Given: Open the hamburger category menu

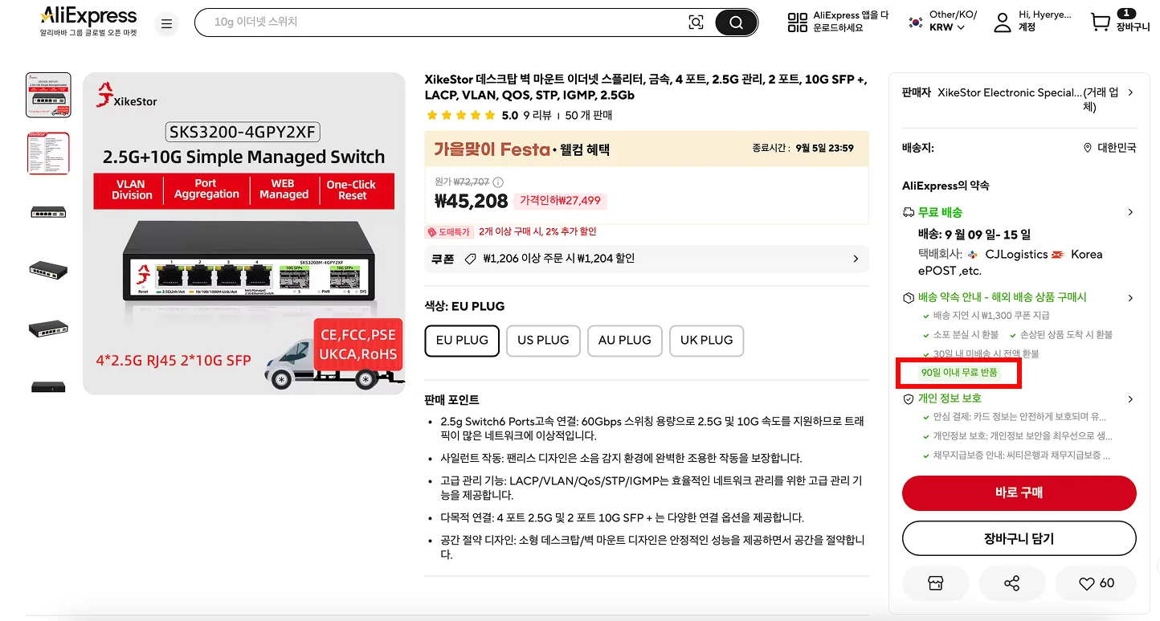Looking at the screenshot, I should (x=167, y=23).
